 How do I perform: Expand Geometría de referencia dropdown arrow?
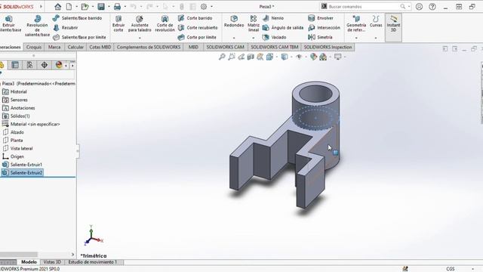[x=356, y=38]
